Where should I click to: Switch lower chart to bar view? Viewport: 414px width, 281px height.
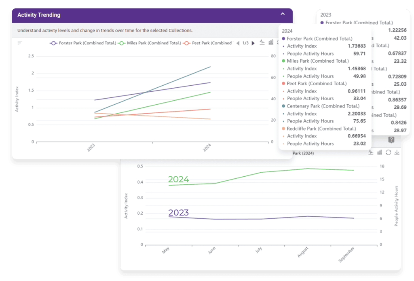tap(380, 152)
